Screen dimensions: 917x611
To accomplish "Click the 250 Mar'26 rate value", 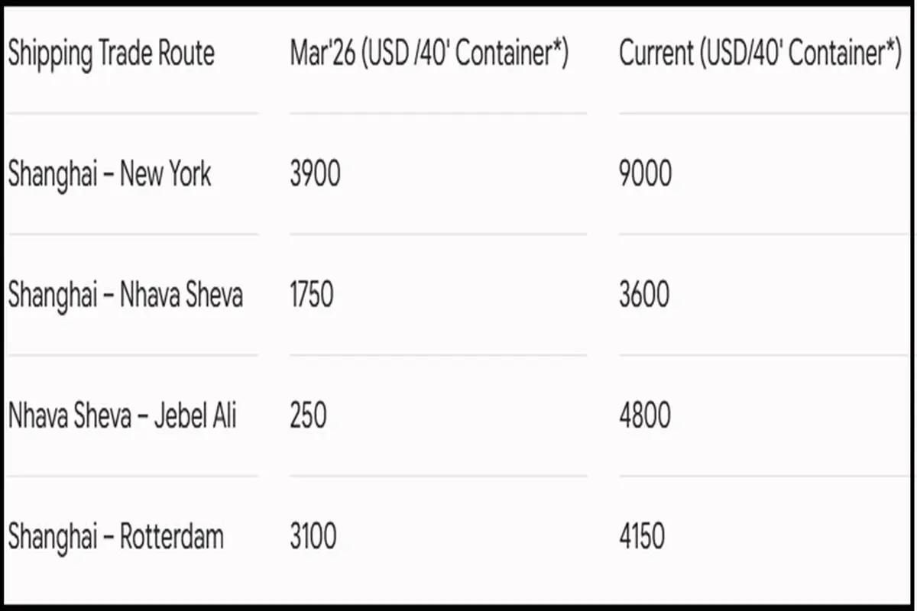I will [308, 416].
